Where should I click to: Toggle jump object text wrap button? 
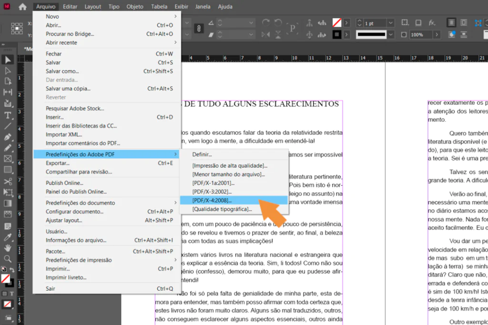tap(464, 34)
